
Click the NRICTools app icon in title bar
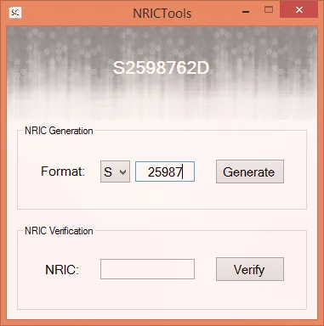[15, 13]
